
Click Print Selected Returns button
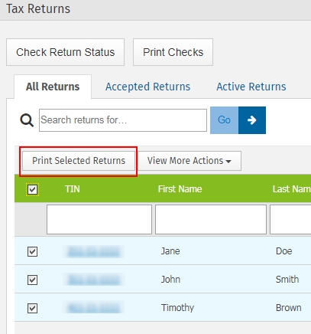tap(79, 161)
